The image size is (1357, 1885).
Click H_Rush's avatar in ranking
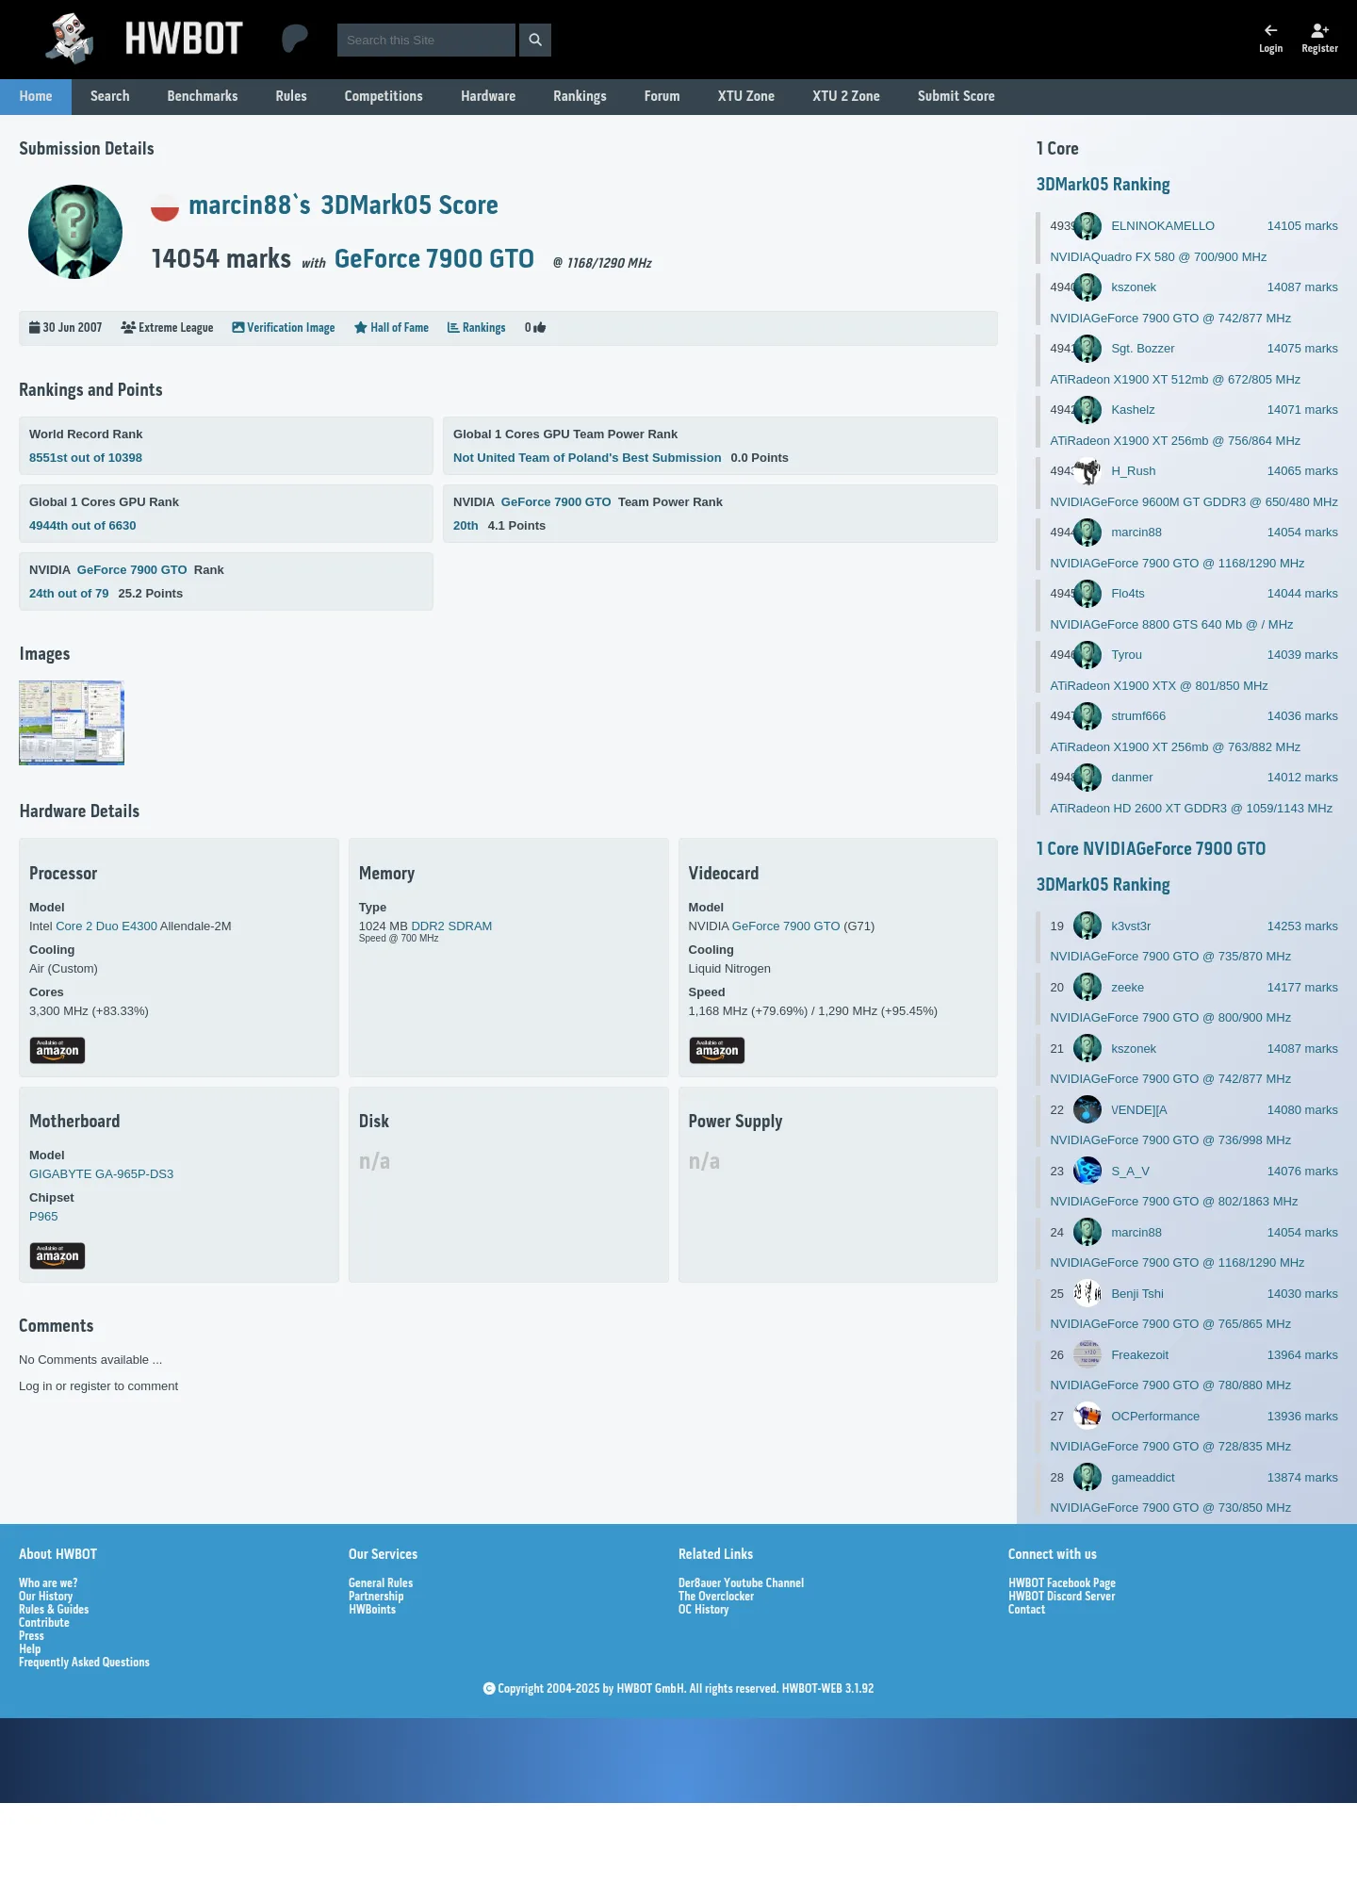pyautogui.click(x=1087, y=471)
